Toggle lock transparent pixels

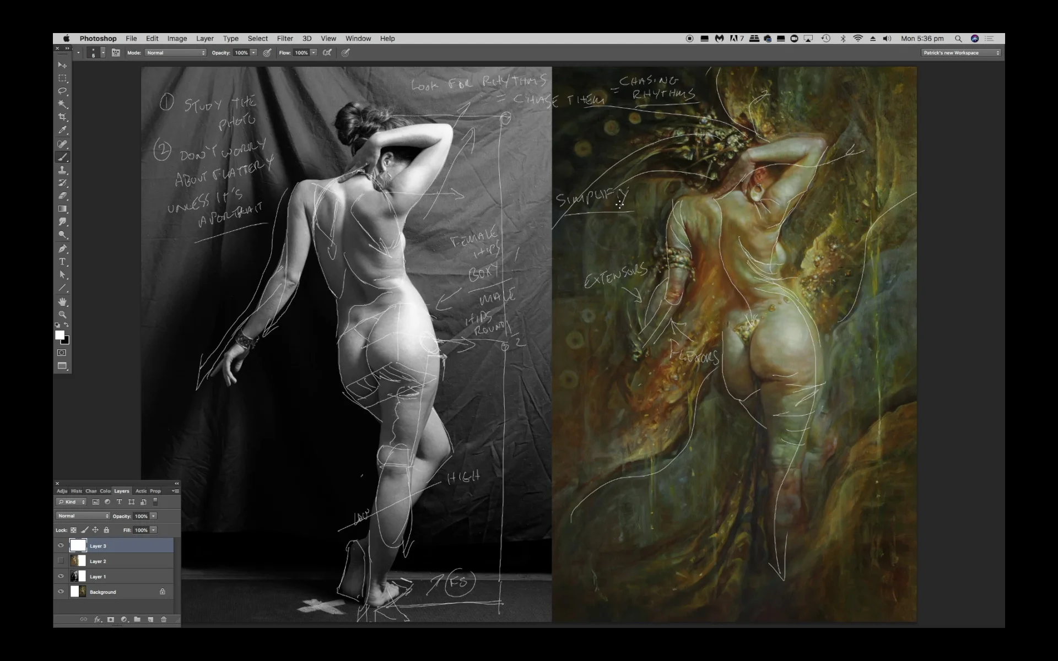(73, 530)
